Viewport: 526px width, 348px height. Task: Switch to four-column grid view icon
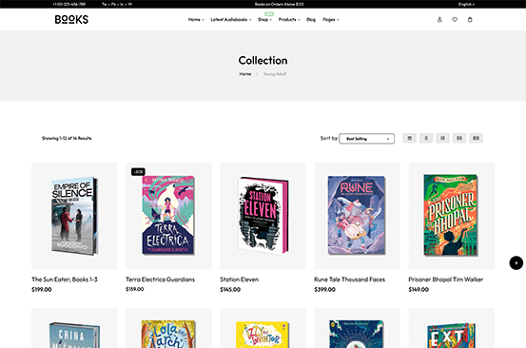pyautogui.click(x=476, y=138)
